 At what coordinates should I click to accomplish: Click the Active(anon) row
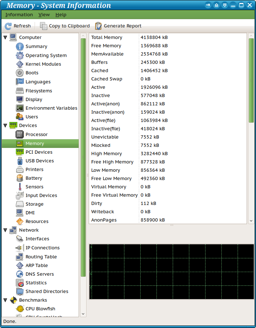[168, 104]
